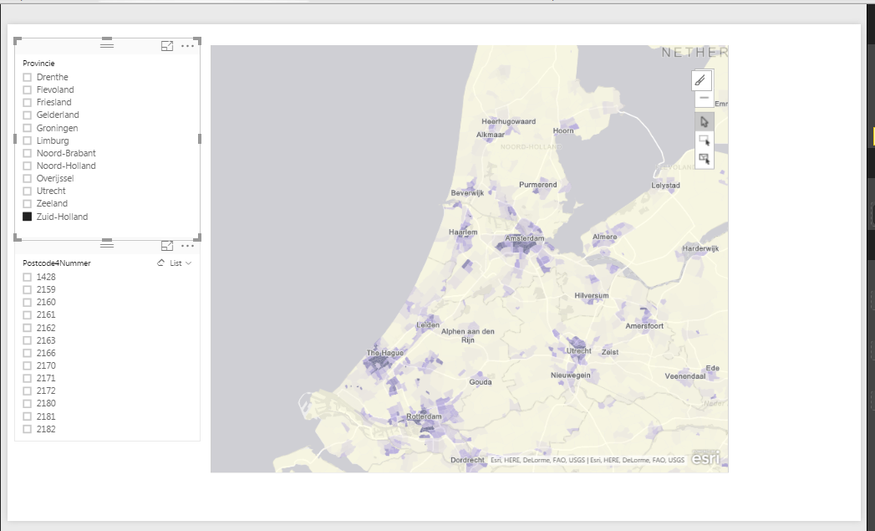Pick the reference layer selection tool
The image size is (875, 531).
[x=705, y=159]
